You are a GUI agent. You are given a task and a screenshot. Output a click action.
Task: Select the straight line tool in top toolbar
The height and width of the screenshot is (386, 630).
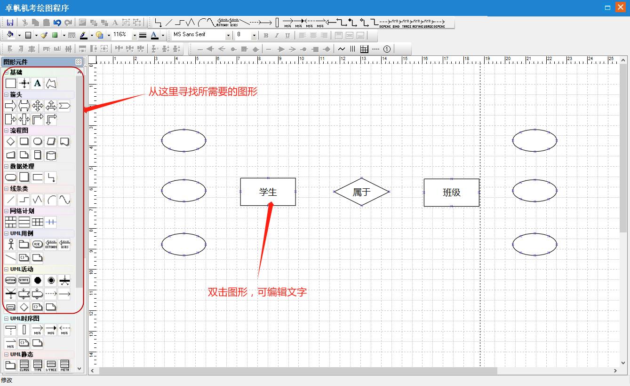(169, 23)
